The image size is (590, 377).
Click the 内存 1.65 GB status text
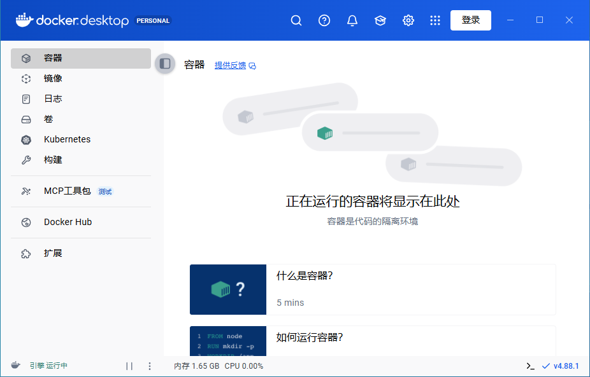pos(196,366)
